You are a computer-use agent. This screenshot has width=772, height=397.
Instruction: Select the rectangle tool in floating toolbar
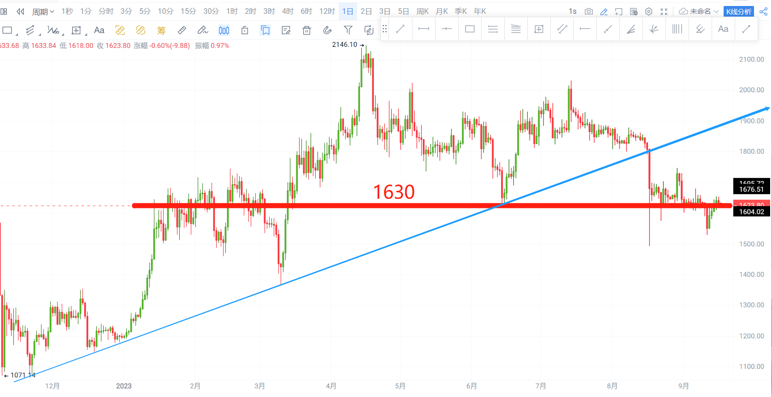(470, 29)
